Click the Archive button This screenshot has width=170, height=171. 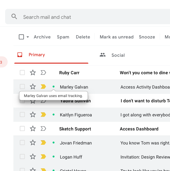click(x=42, y=37)
